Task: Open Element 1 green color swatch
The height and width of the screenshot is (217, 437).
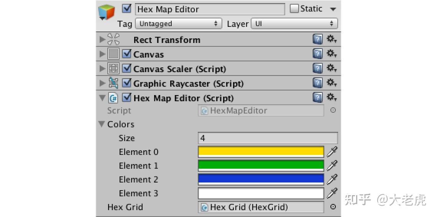Action: pyautogui.click(x=261, y=166)
